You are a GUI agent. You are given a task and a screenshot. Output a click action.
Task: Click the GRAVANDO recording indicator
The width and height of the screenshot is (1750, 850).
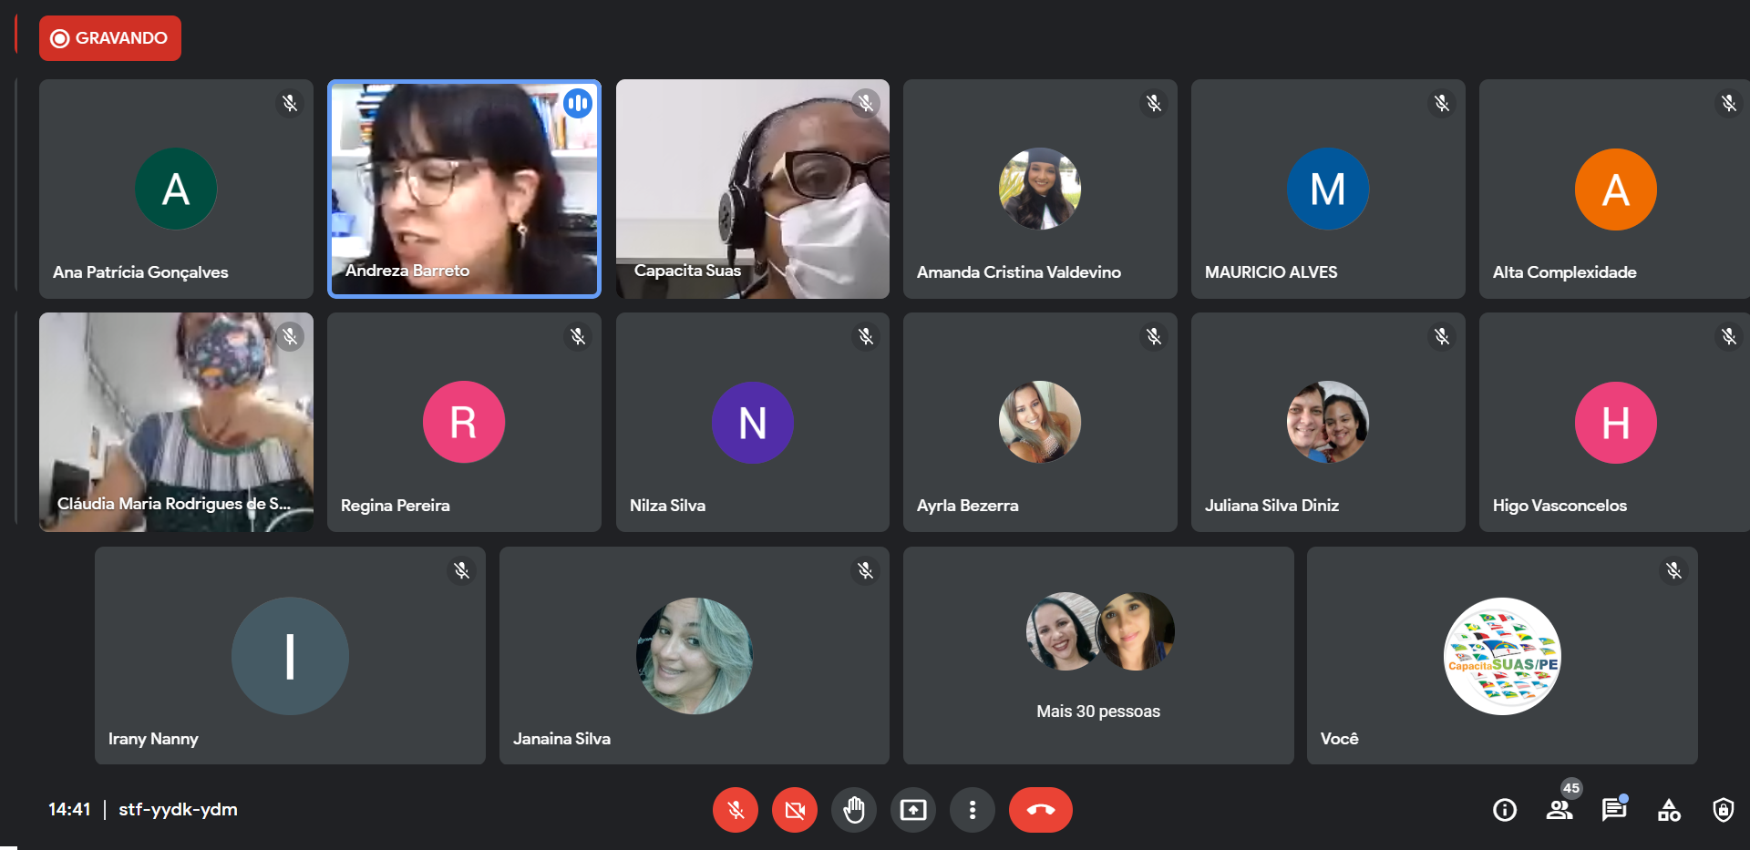pos(110,38)
